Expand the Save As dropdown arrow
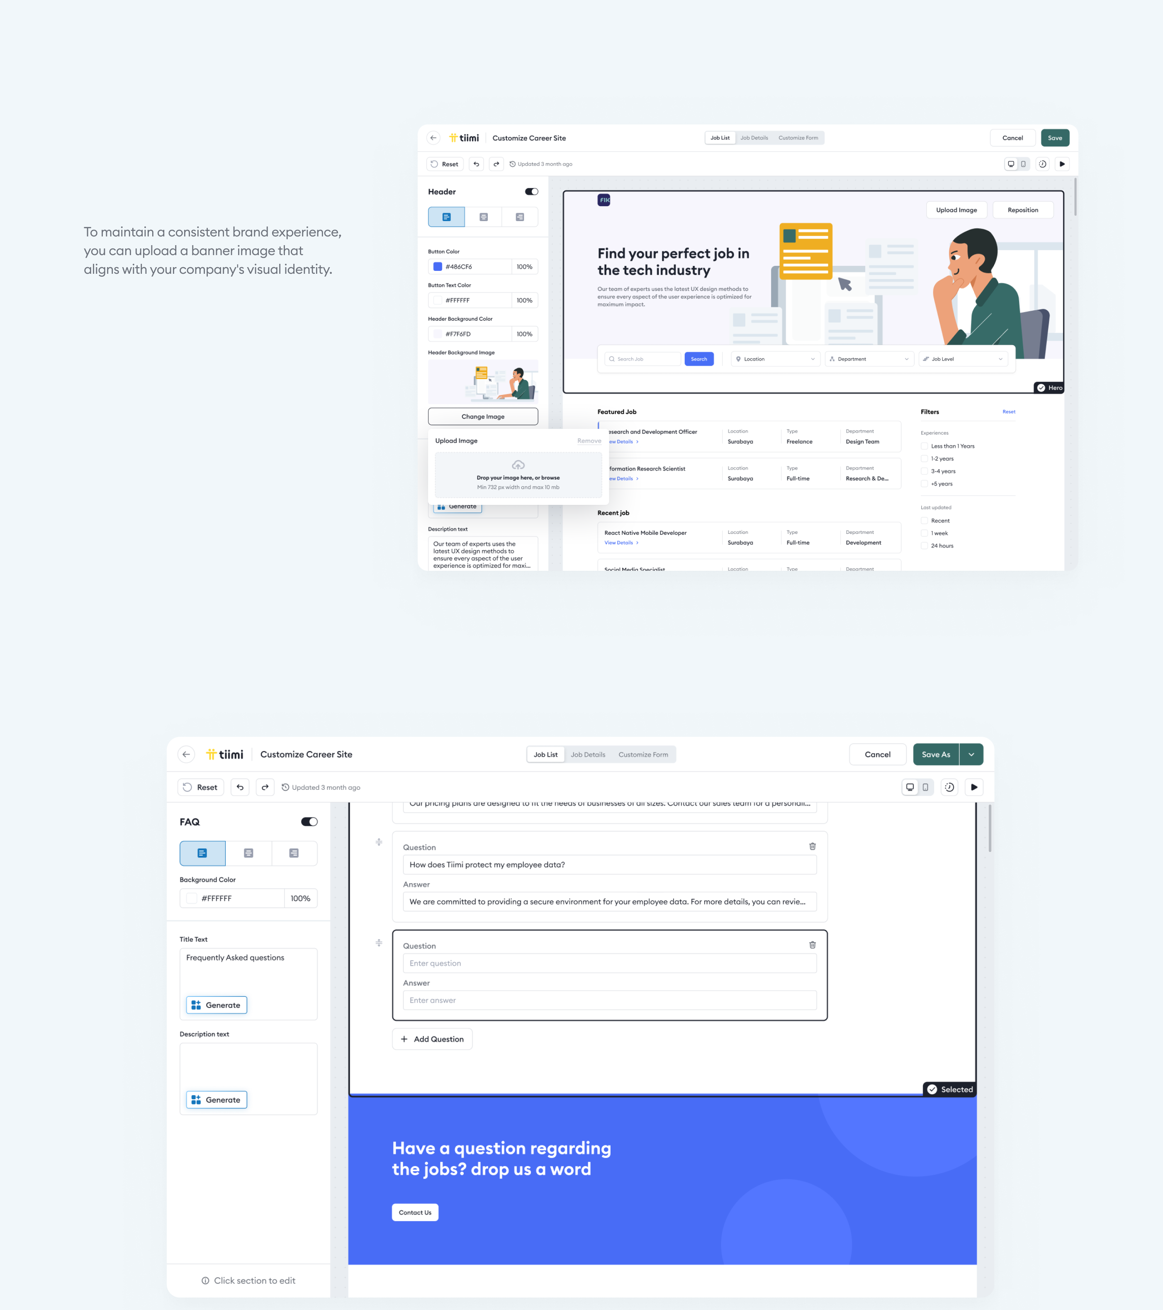Viewport: 1163px width, 1310px height. [x=973, y=754]
